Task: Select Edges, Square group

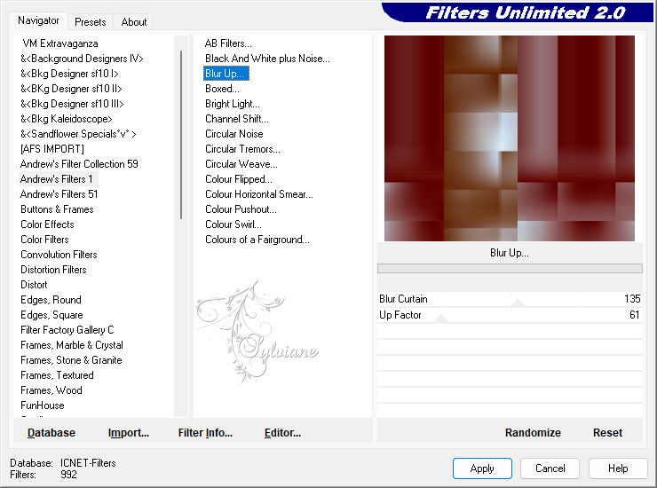Action: click(51, 315)
